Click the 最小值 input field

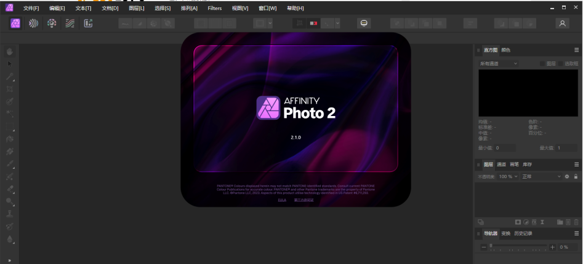[505, 148]
